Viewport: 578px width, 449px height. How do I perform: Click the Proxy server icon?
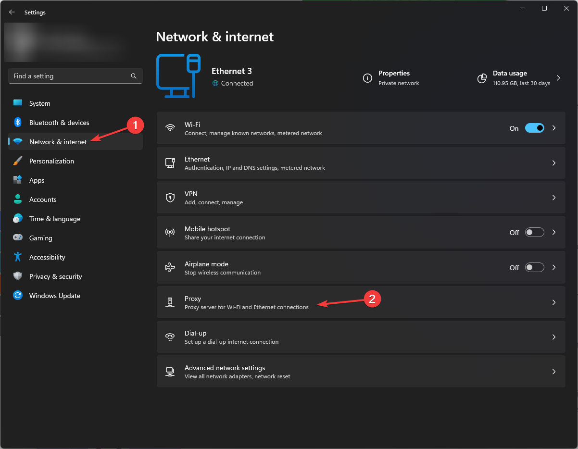click(x=170, y=302)
